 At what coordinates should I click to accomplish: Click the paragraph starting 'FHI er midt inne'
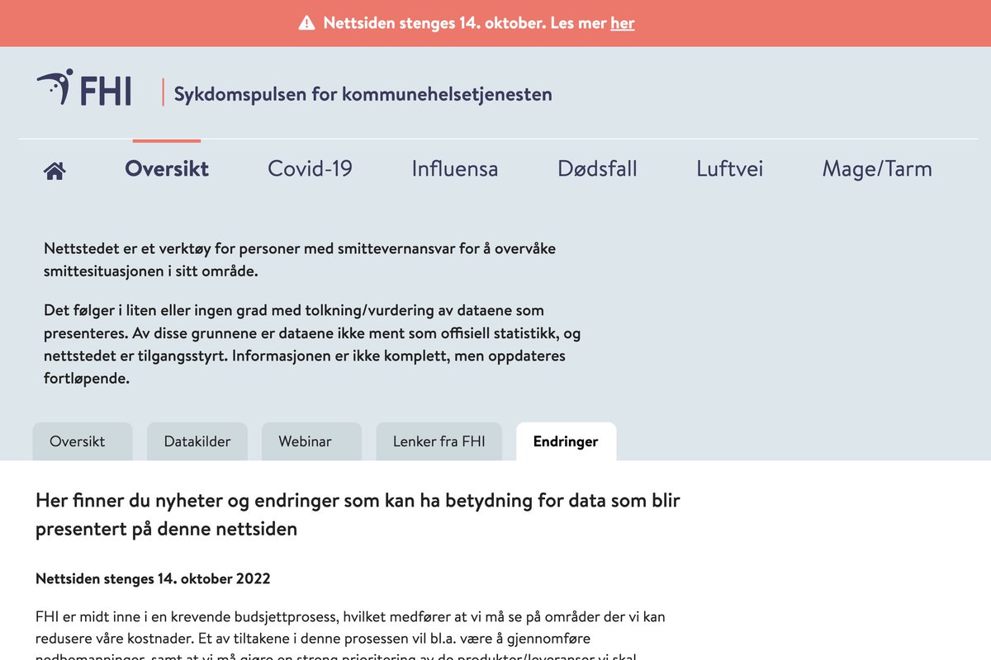350,635
